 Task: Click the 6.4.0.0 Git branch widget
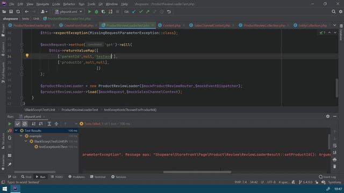click(x=306, y=182)
